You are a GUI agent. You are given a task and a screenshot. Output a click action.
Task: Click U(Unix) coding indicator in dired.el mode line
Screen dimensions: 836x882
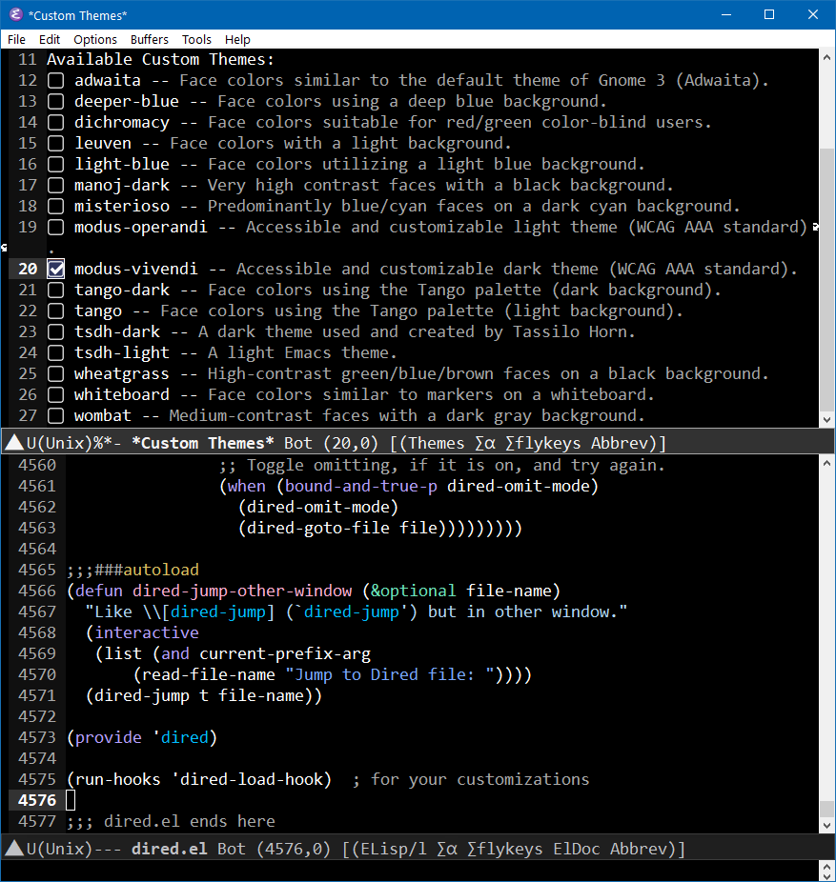coord(59,849)
